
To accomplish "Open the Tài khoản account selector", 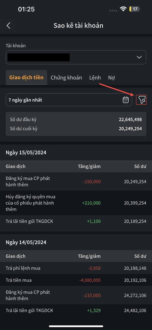I will [76, 57].
